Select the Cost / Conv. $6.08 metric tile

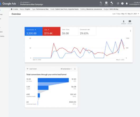69,31
